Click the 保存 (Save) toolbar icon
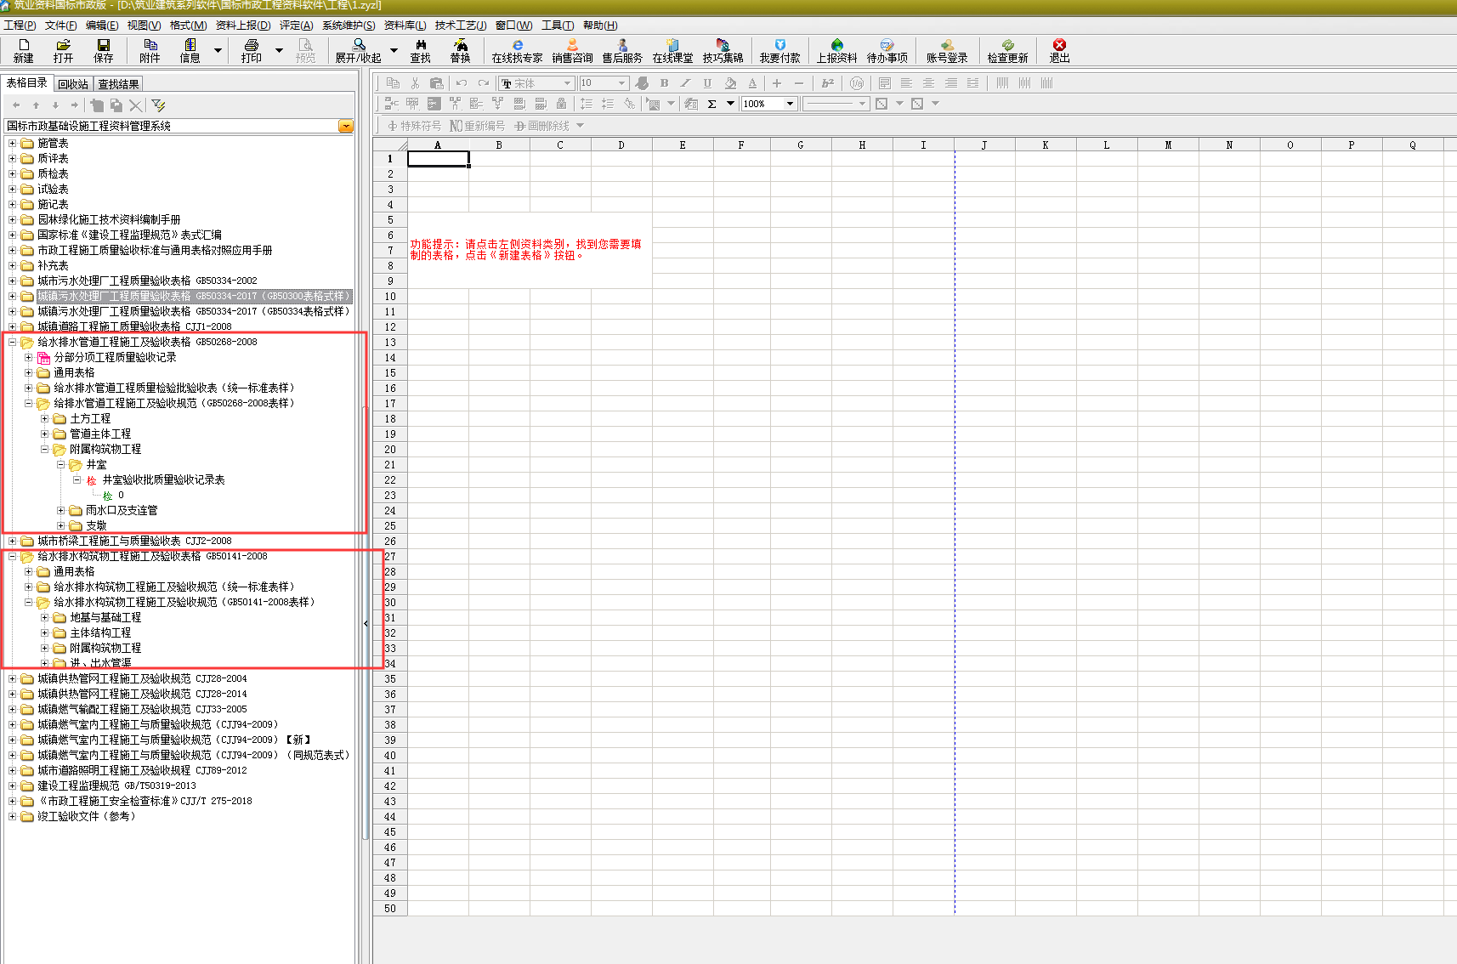The height and width of the screenshot is (964, 1457). 104,50
